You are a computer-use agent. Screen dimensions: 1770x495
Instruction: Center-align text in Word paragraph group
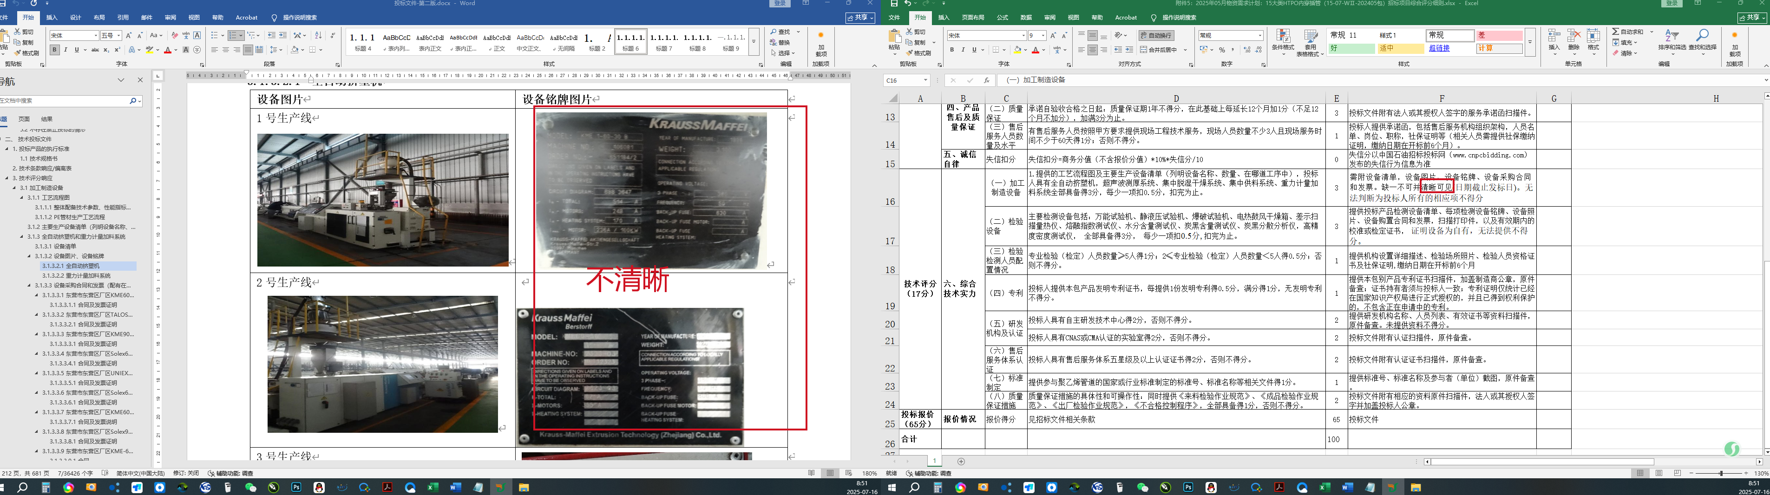point(226,49)
